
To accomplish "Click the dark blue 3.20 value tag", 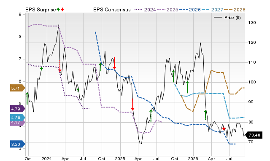I will click(x=18, y=144).
